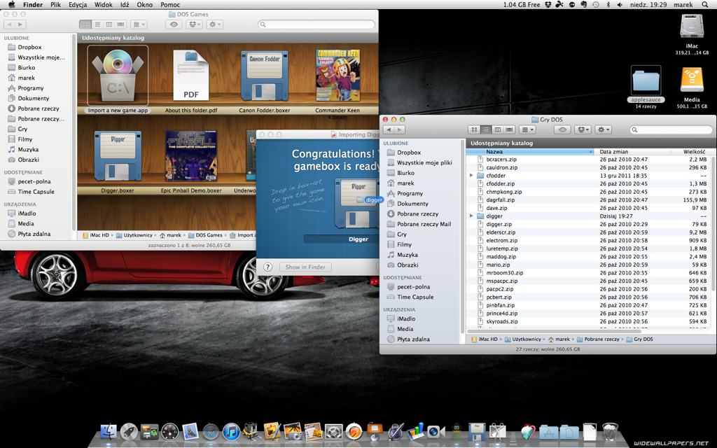Screen dimensions: 717x448
Task: Open the Import a new game app icon
Action: 118,76
